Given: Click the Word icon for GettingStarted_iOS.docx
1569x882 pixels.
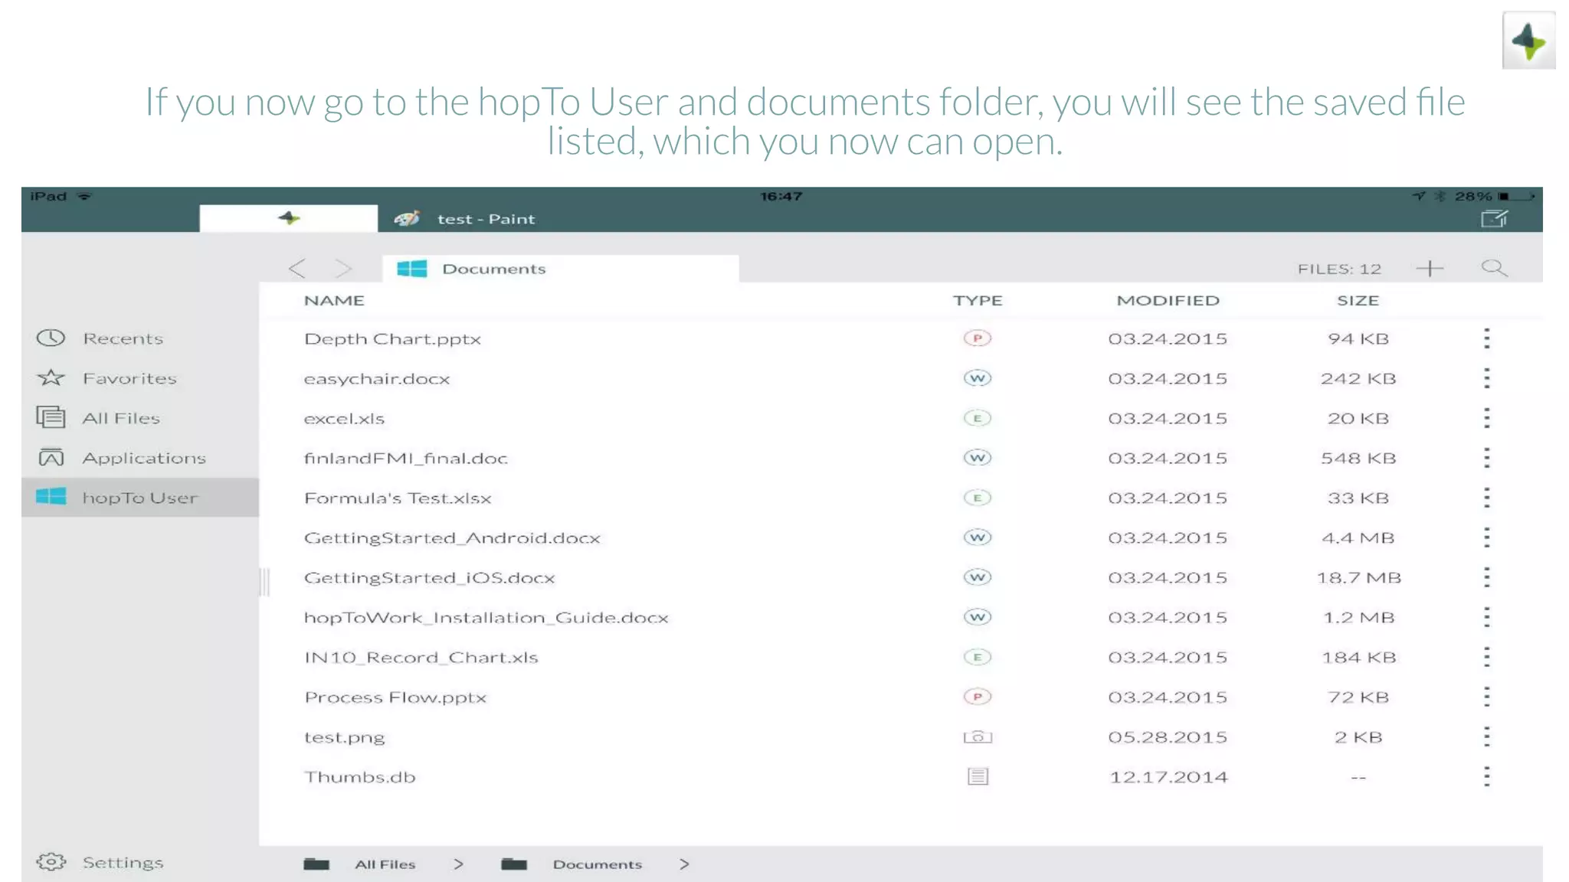Looking at the screenshot, I should click(x=978, y=577).
